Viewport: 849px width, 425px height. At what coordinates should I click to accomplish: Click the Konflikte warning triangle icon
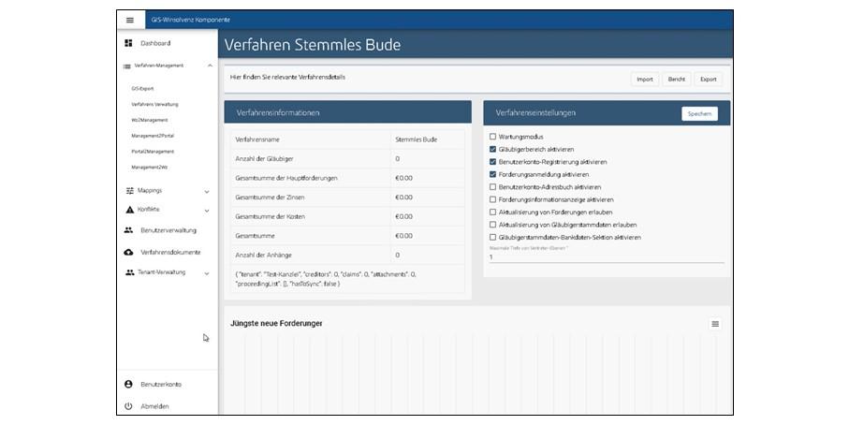tap(129, 210)
